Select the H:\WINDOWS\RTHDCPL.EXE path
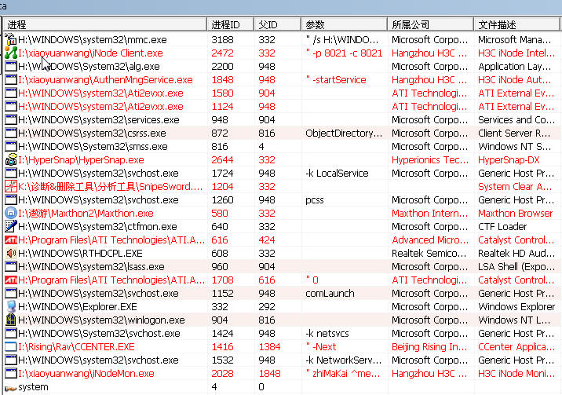 click(80, 254)
